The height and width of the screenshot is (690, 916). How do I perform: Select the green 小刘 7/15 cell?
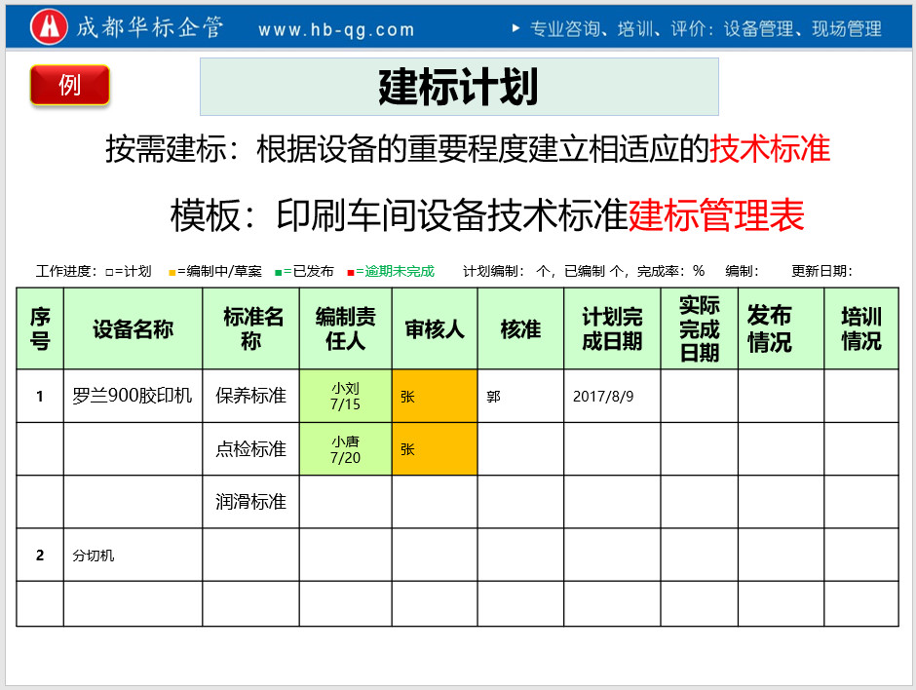tap(345, 396)
